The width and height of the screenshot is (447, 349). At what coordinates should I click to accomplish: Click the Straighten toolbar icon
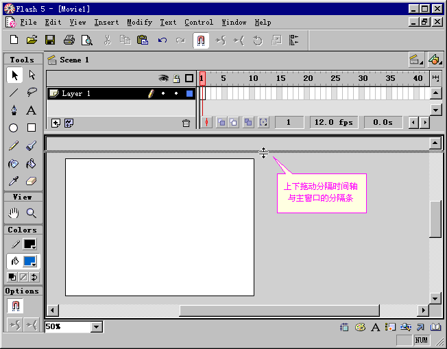239,40
